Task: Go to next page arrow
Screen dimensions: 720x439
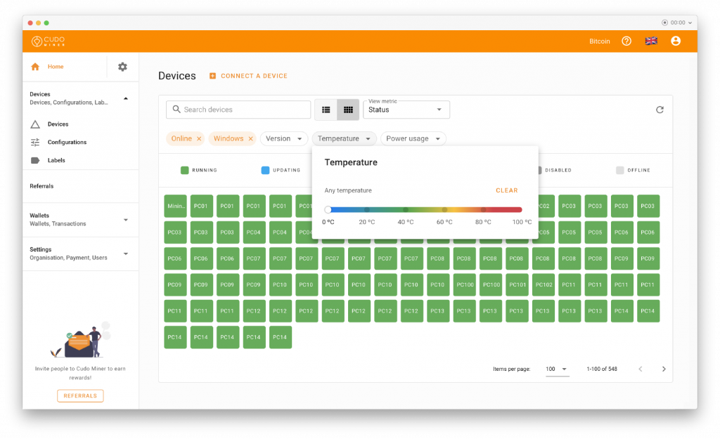Action: 664,369
